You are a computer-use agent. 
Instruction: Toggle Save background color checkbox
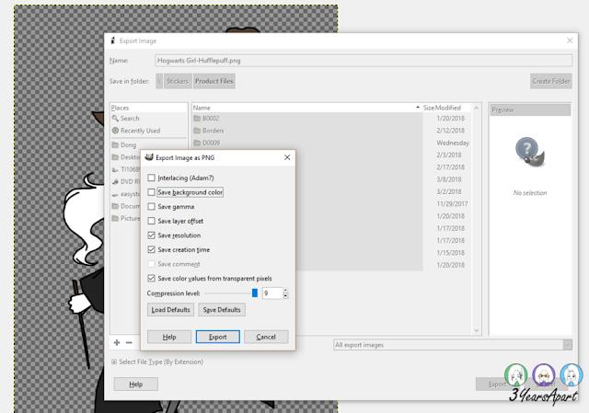151,192
